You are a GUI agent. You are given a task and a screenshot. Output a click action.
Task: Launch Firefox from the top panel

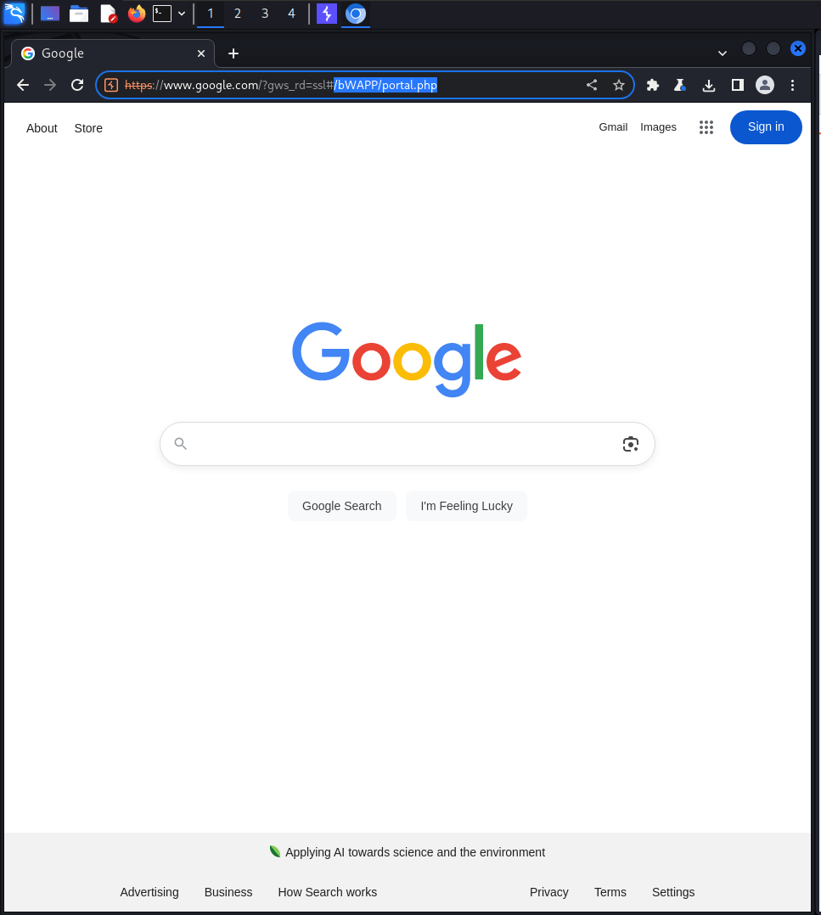[137, 14]
